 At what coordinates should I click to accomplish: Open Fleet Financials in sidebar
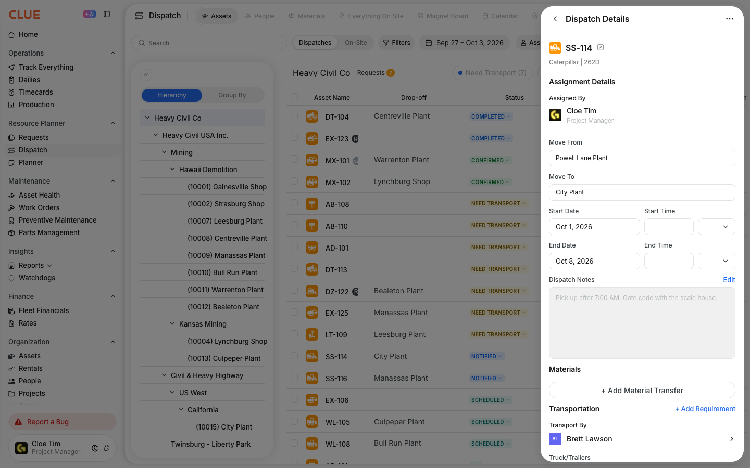(44, 310)
